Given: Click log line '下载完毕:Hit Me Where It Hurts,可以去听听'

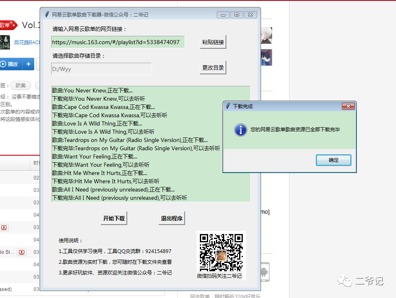Looking at the screenshot, I should point(106,181).
